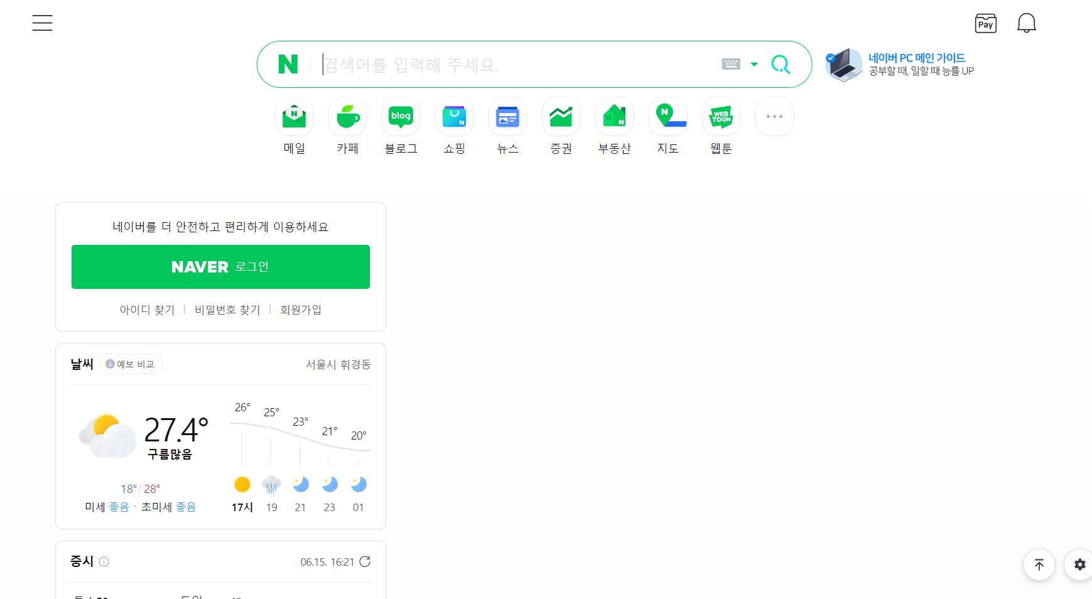
Task: Click the 비밀번호 찾기 link
Action: (227, 310)
